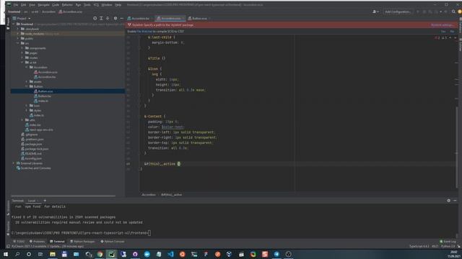Viewport: 462px width, 259px height.
Task: Open terminal panel settings gear
Action: 448,201
